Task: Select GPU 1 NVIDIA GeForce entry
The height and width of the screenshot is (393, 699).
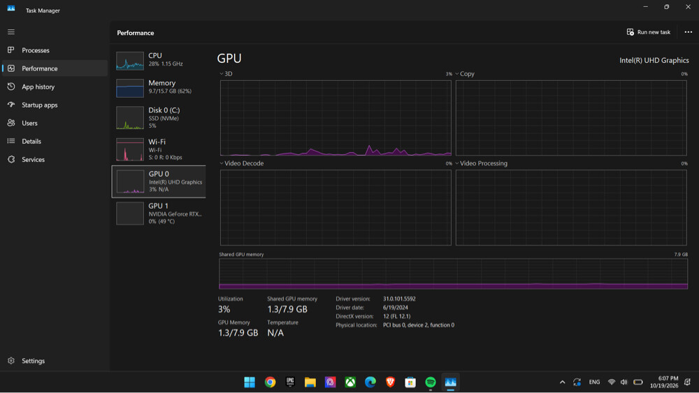Action: click(159, 214)
